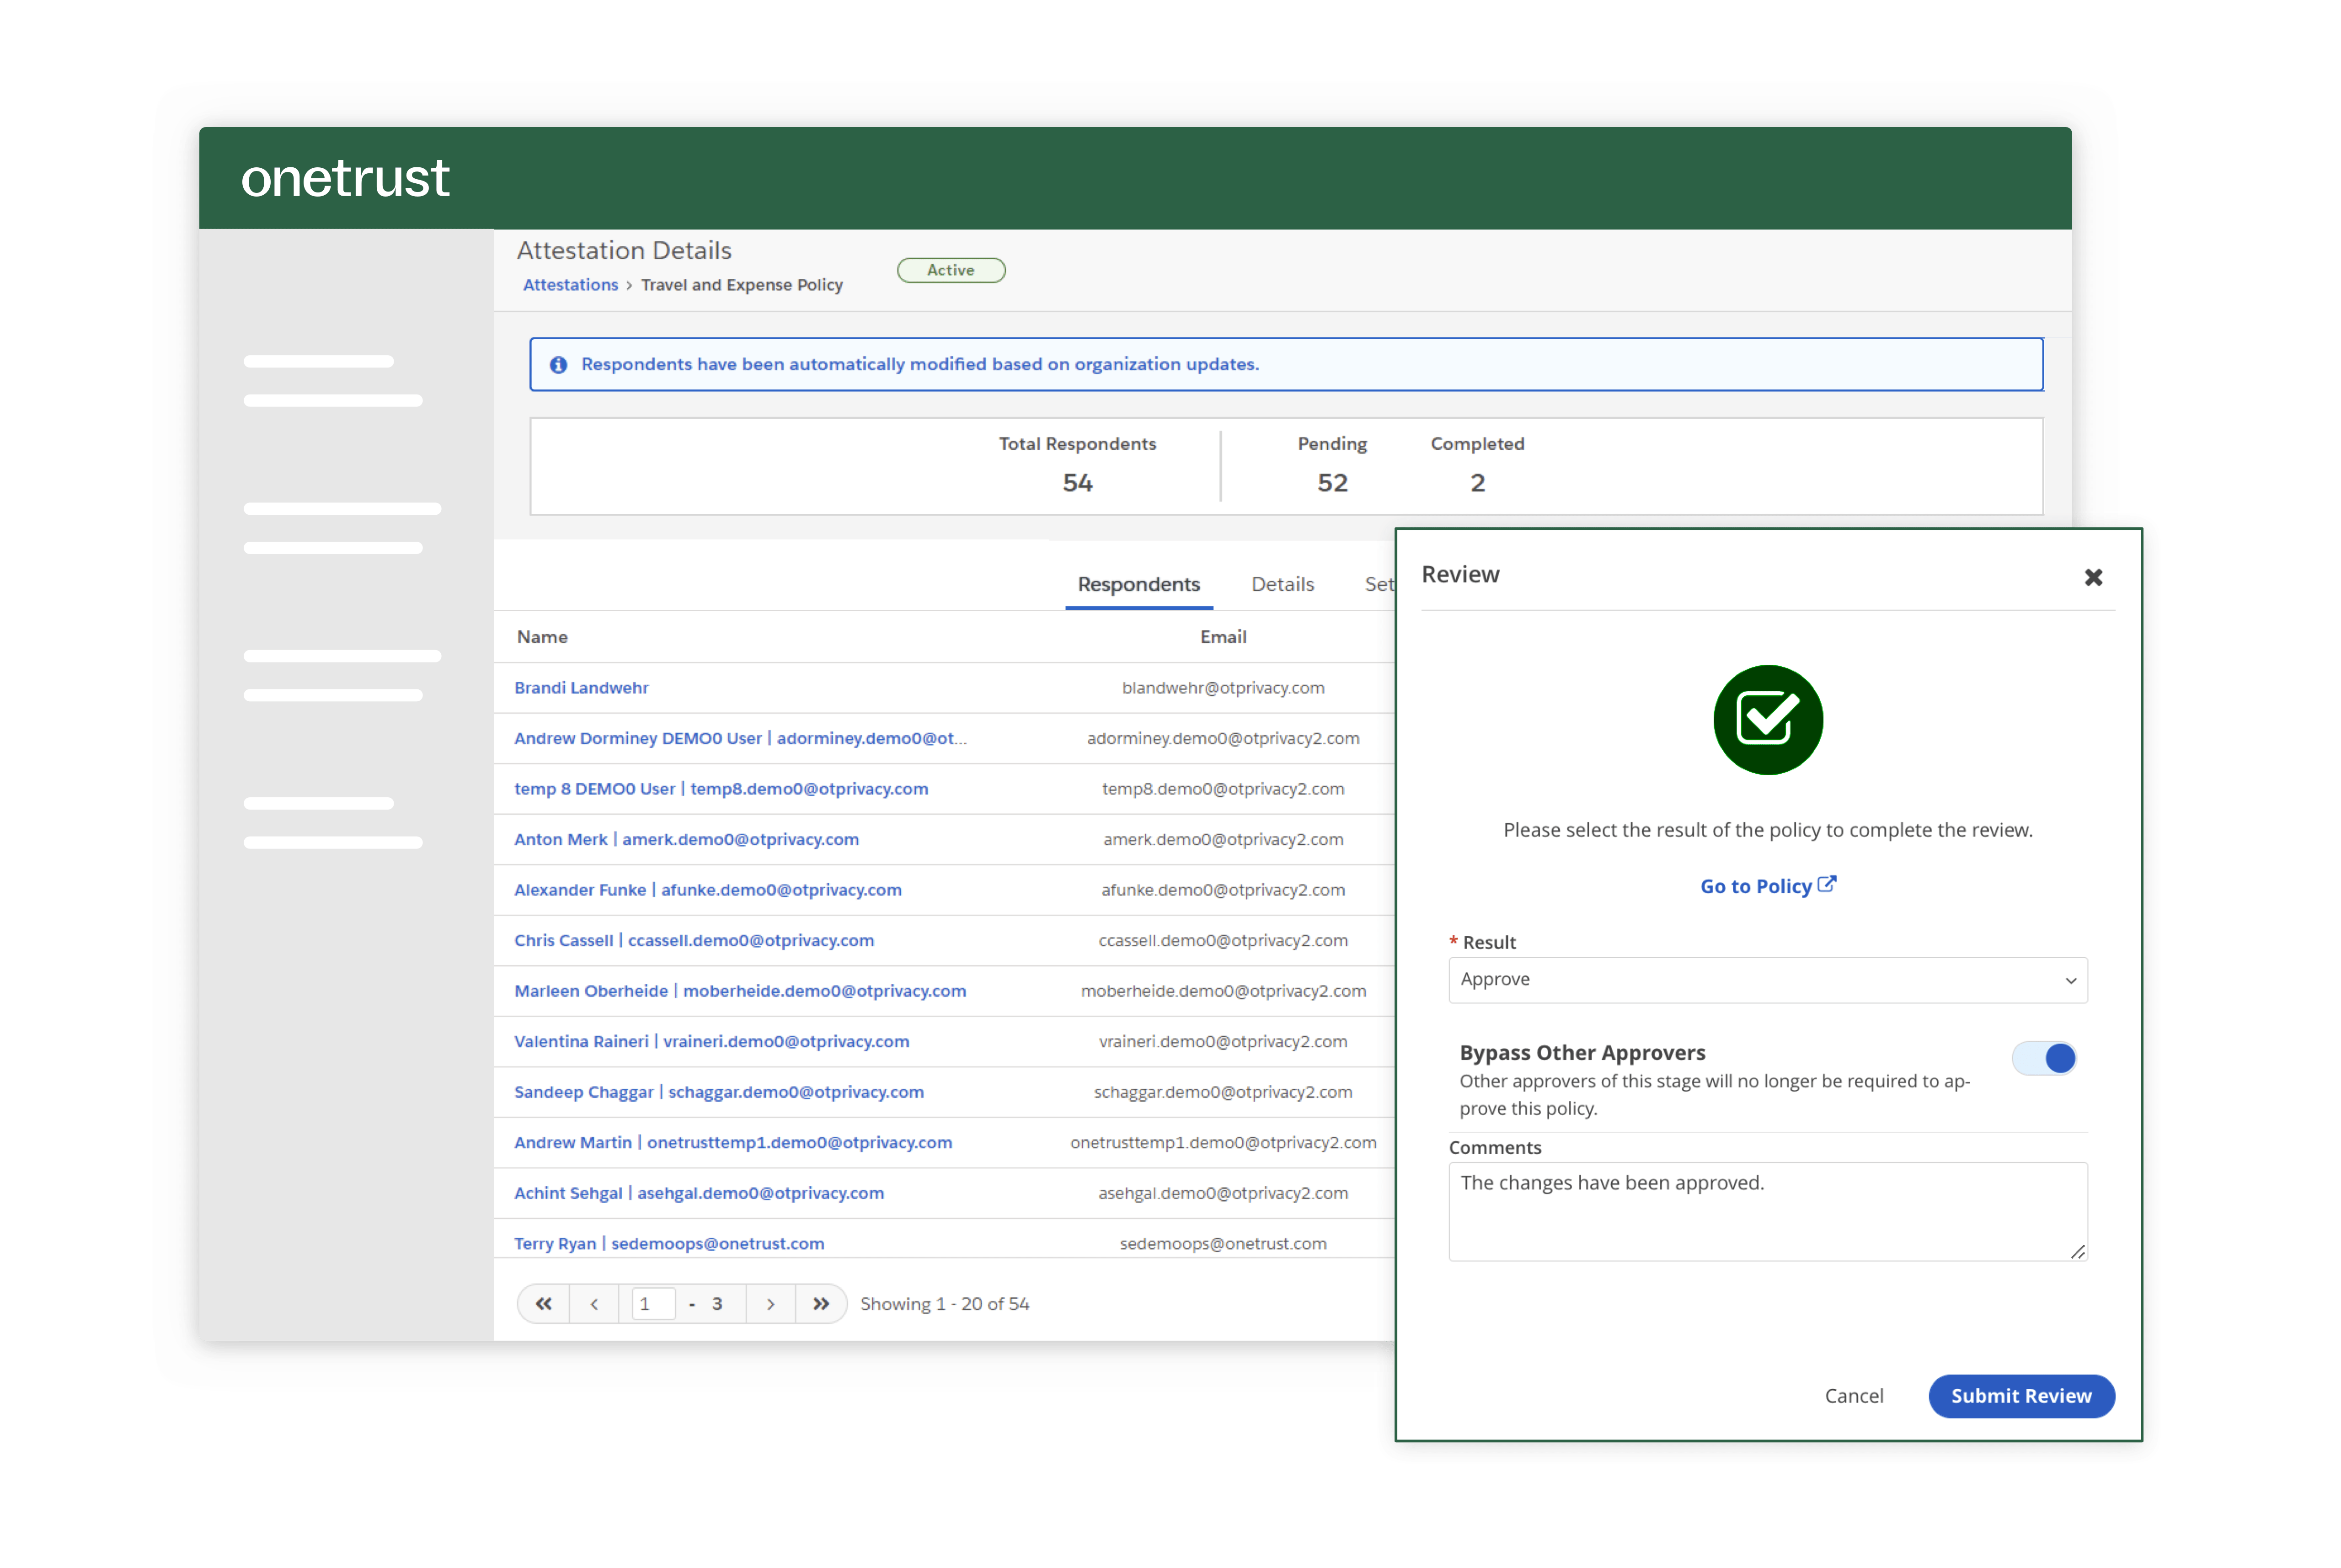This screenshot has width=2341, height=1568.
Task: Click Cancel in the Review dialog
Action: (1853, 1395)
